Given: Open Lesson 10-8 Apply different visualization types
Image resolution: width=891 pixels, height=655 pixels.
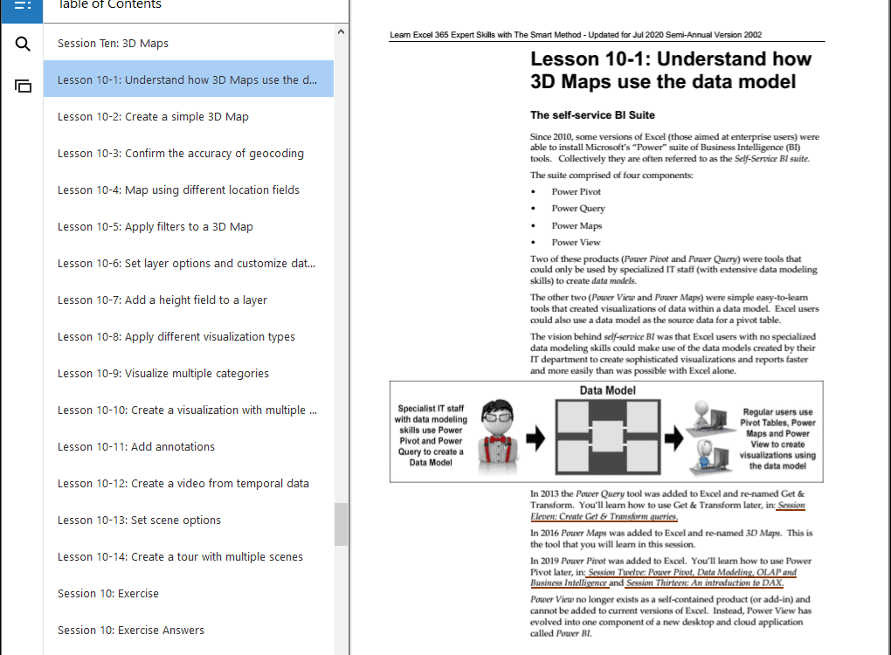Looking at the screenshot, I should pos(189,336).
